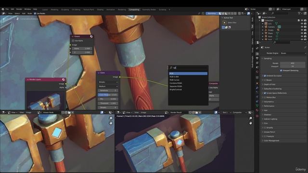Disable render for Plane in outliner
This screenshot has height=173, width=308.
point(305,33)
